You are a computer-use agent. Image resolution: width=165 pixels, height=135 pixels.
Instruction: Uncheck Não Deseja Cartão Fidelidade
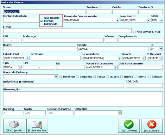click(41, 21)
